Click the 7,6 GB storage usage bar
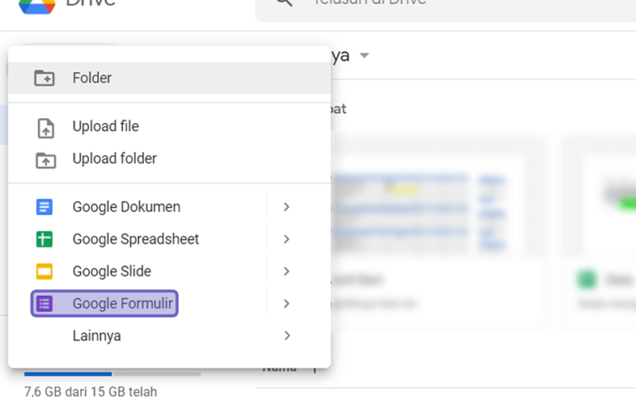Screen dimensions: 636x397 tap(112, 374)
